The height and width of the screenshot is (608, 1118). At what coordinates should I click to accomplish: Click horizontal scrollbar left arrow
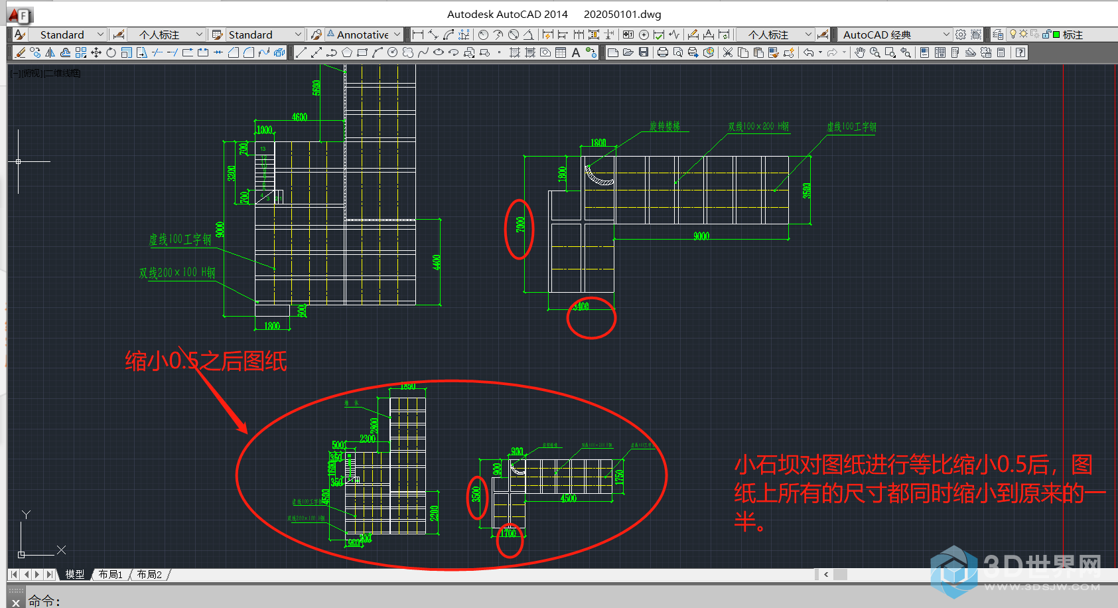point(826,575)
